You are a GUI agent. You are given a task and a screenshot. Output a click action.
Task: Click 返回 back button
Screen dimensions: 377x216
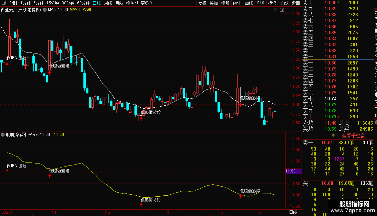pyautogui.click(x=296, y=3)
